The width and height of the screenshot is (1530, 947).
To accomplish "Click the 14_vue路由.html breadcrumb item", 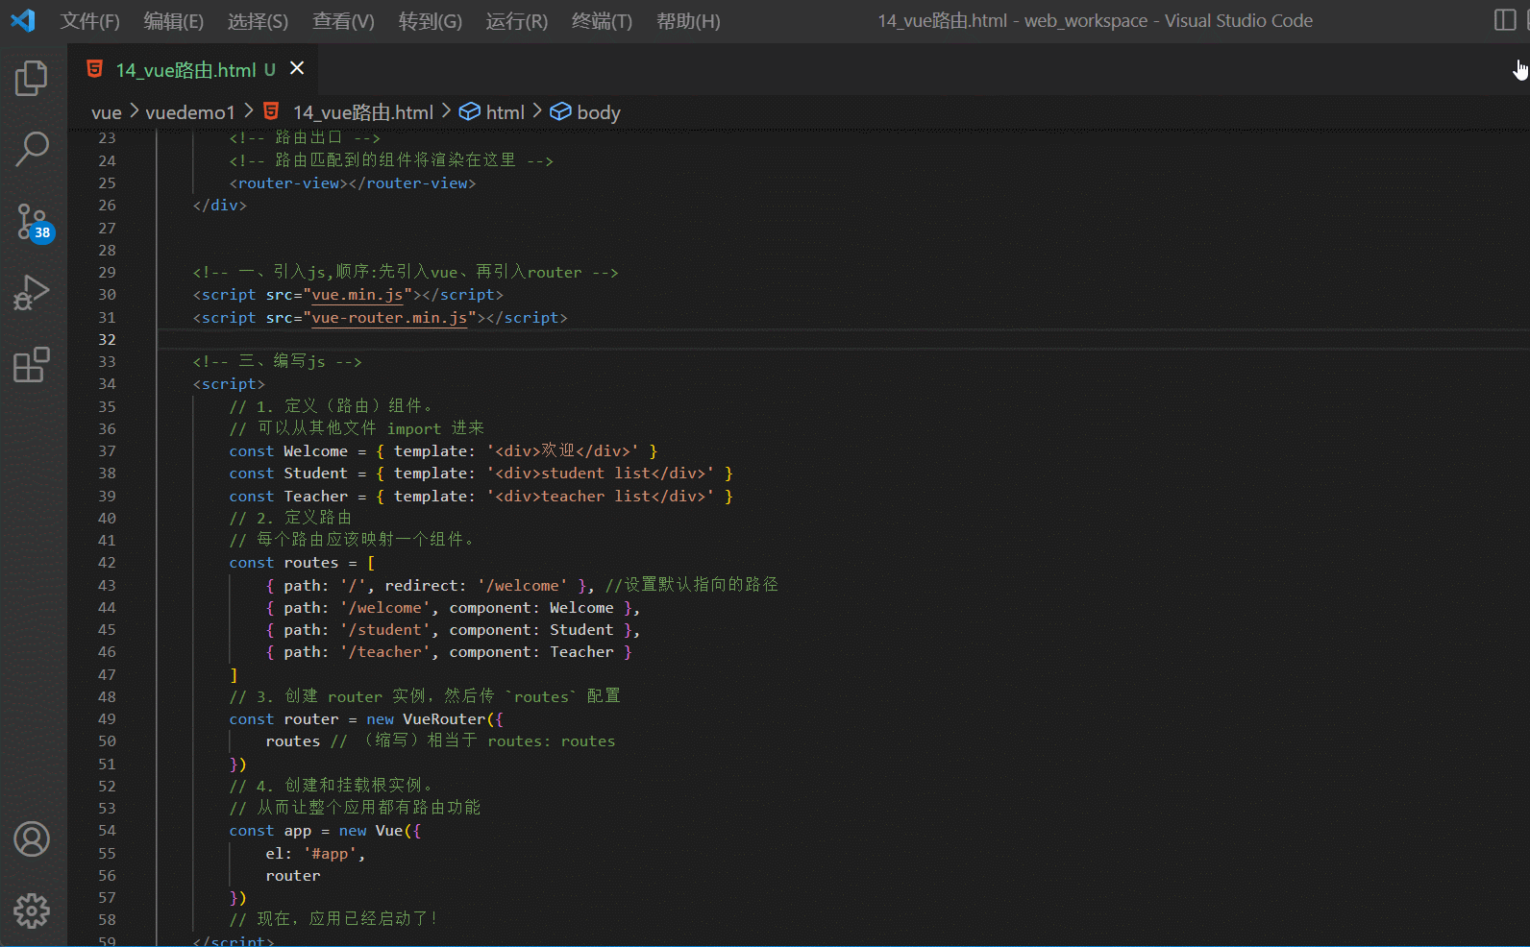I will [363, 112].
